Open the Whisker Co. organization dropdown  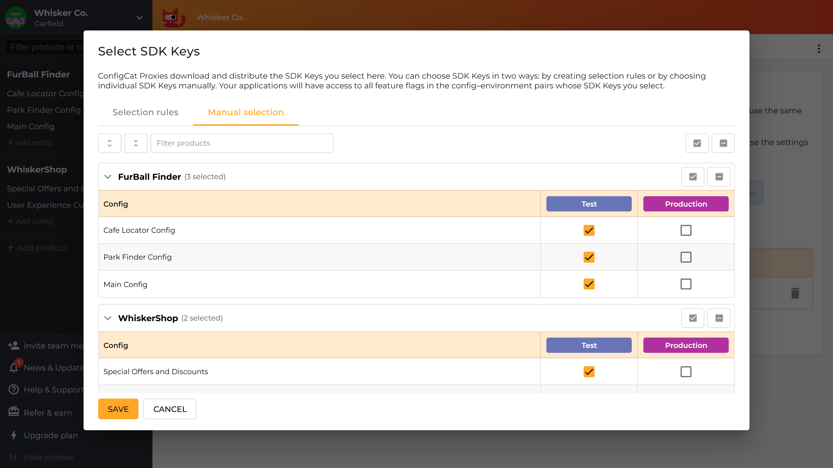[x=139, y=18]
